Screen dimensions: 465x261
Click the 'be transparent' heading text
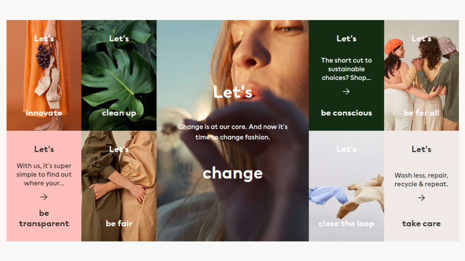click(44, 218)
